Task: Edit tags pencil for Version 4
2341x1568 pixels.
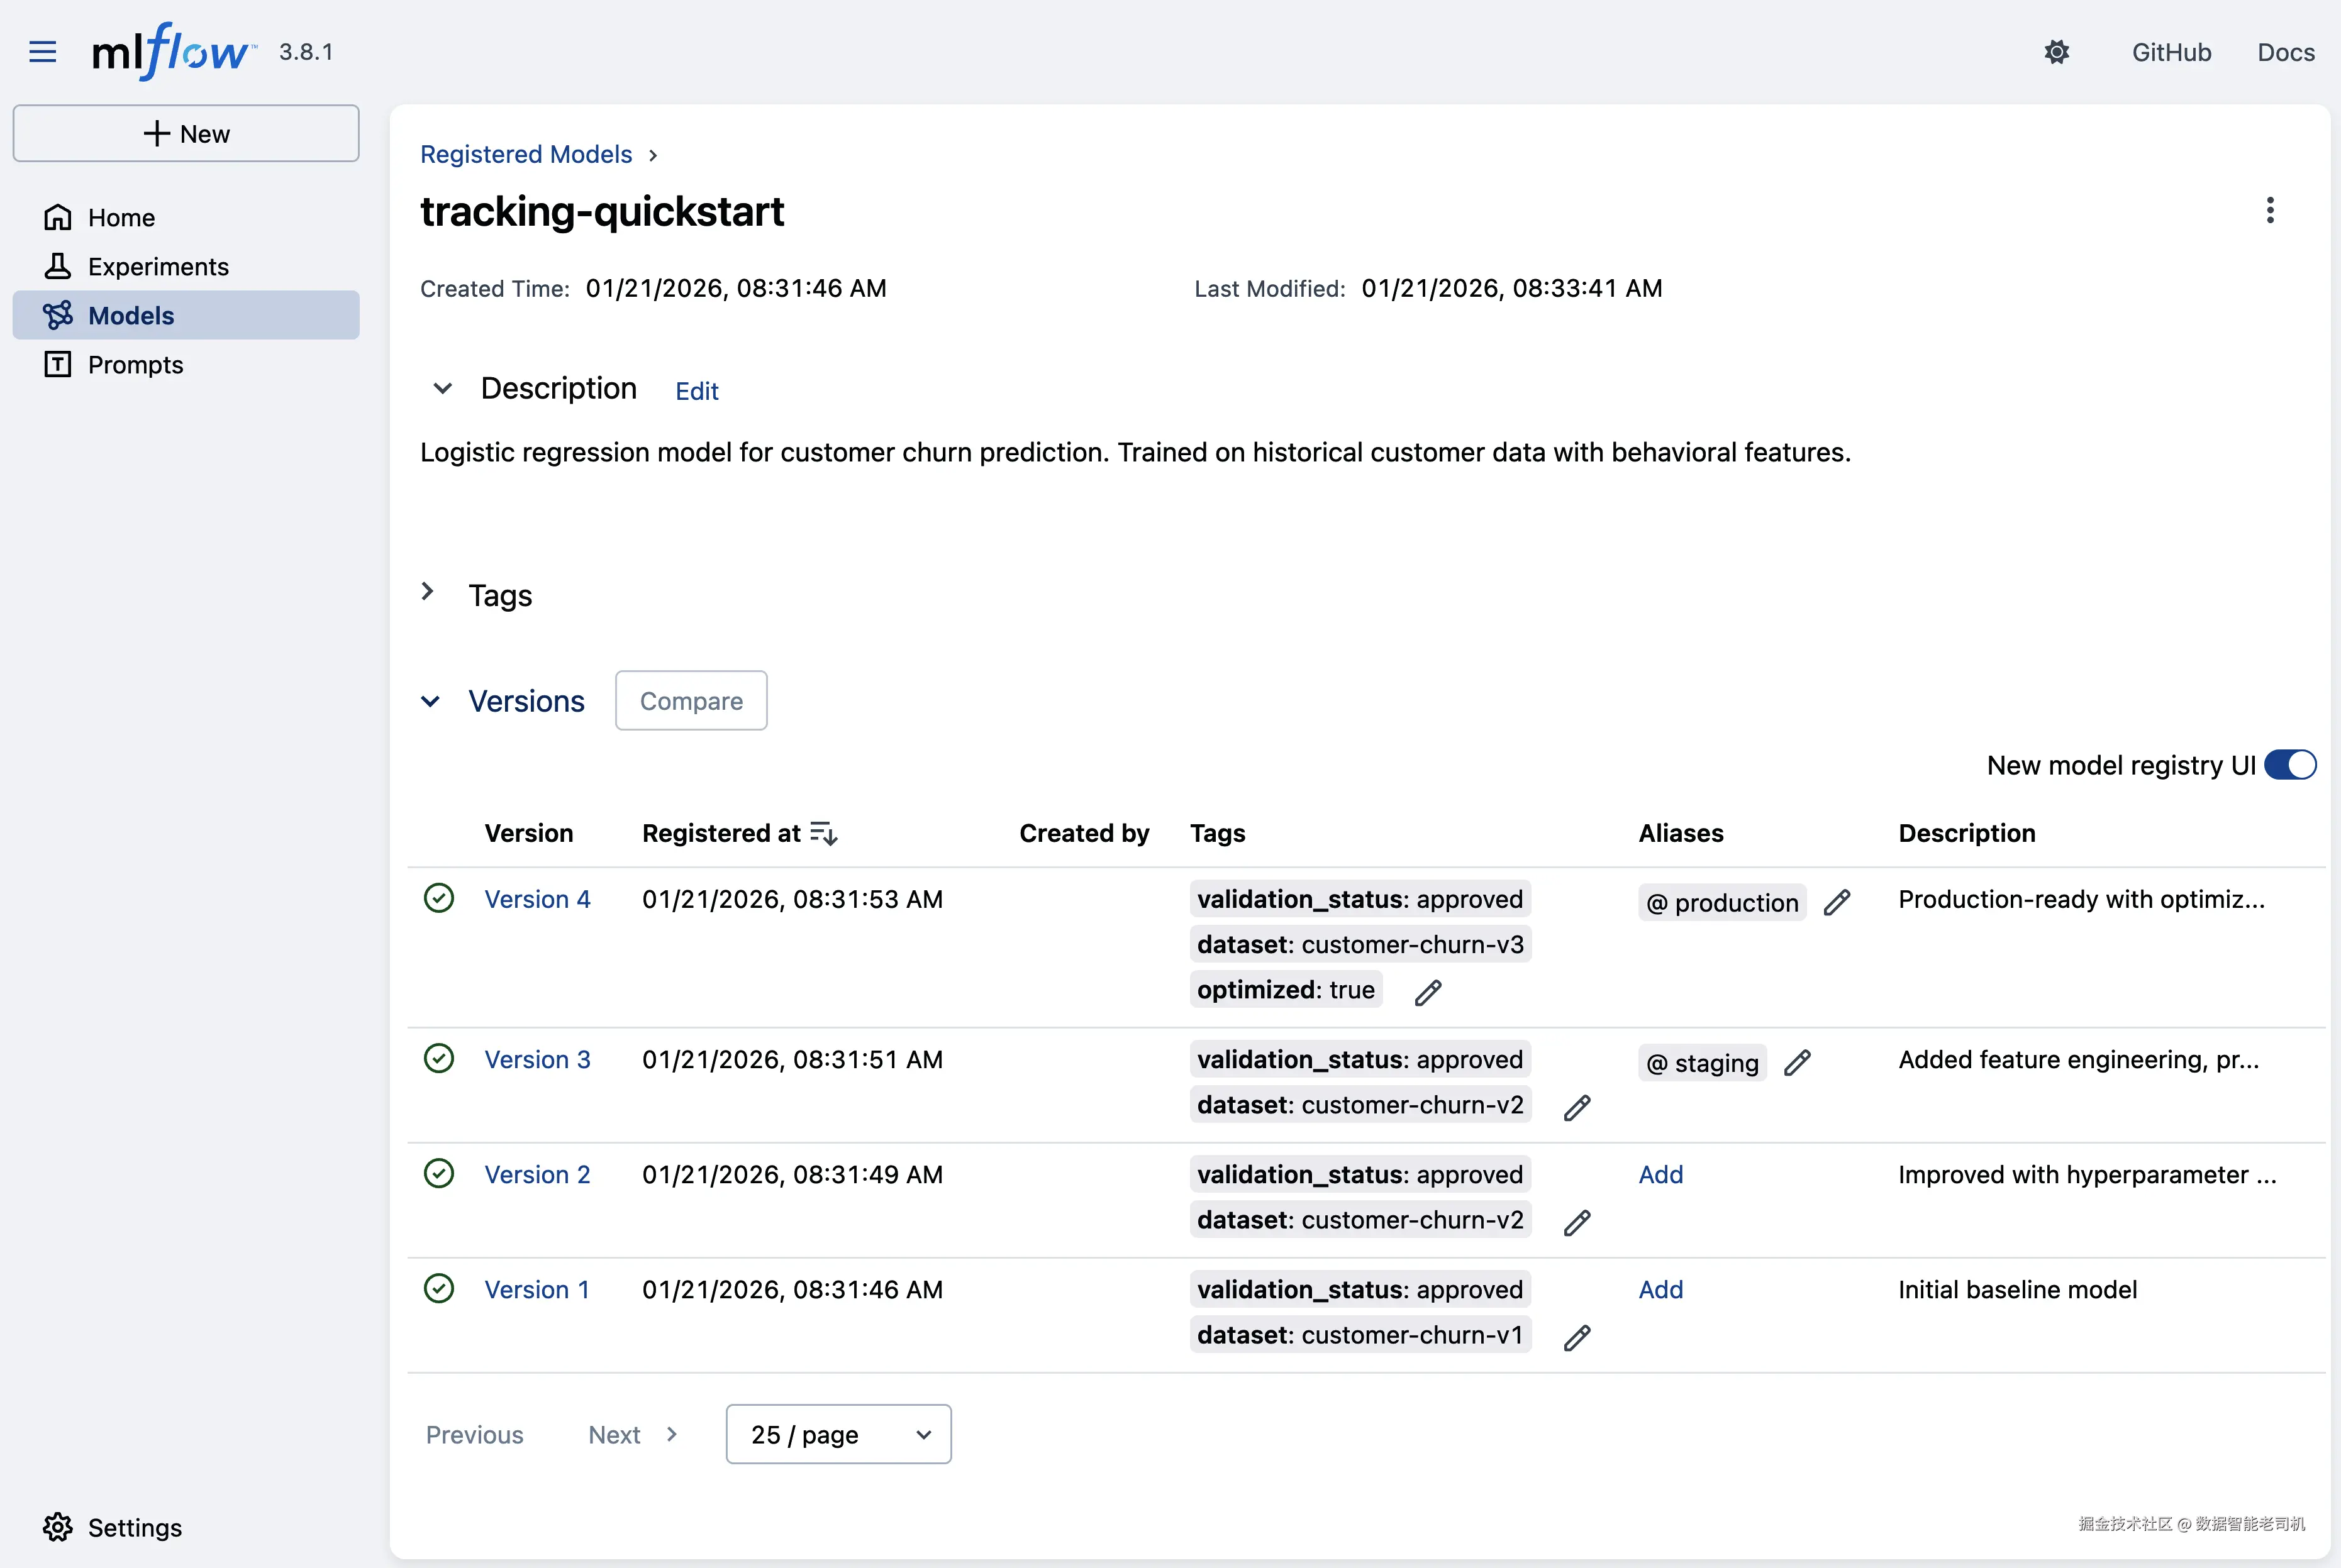Action: 1428,992
